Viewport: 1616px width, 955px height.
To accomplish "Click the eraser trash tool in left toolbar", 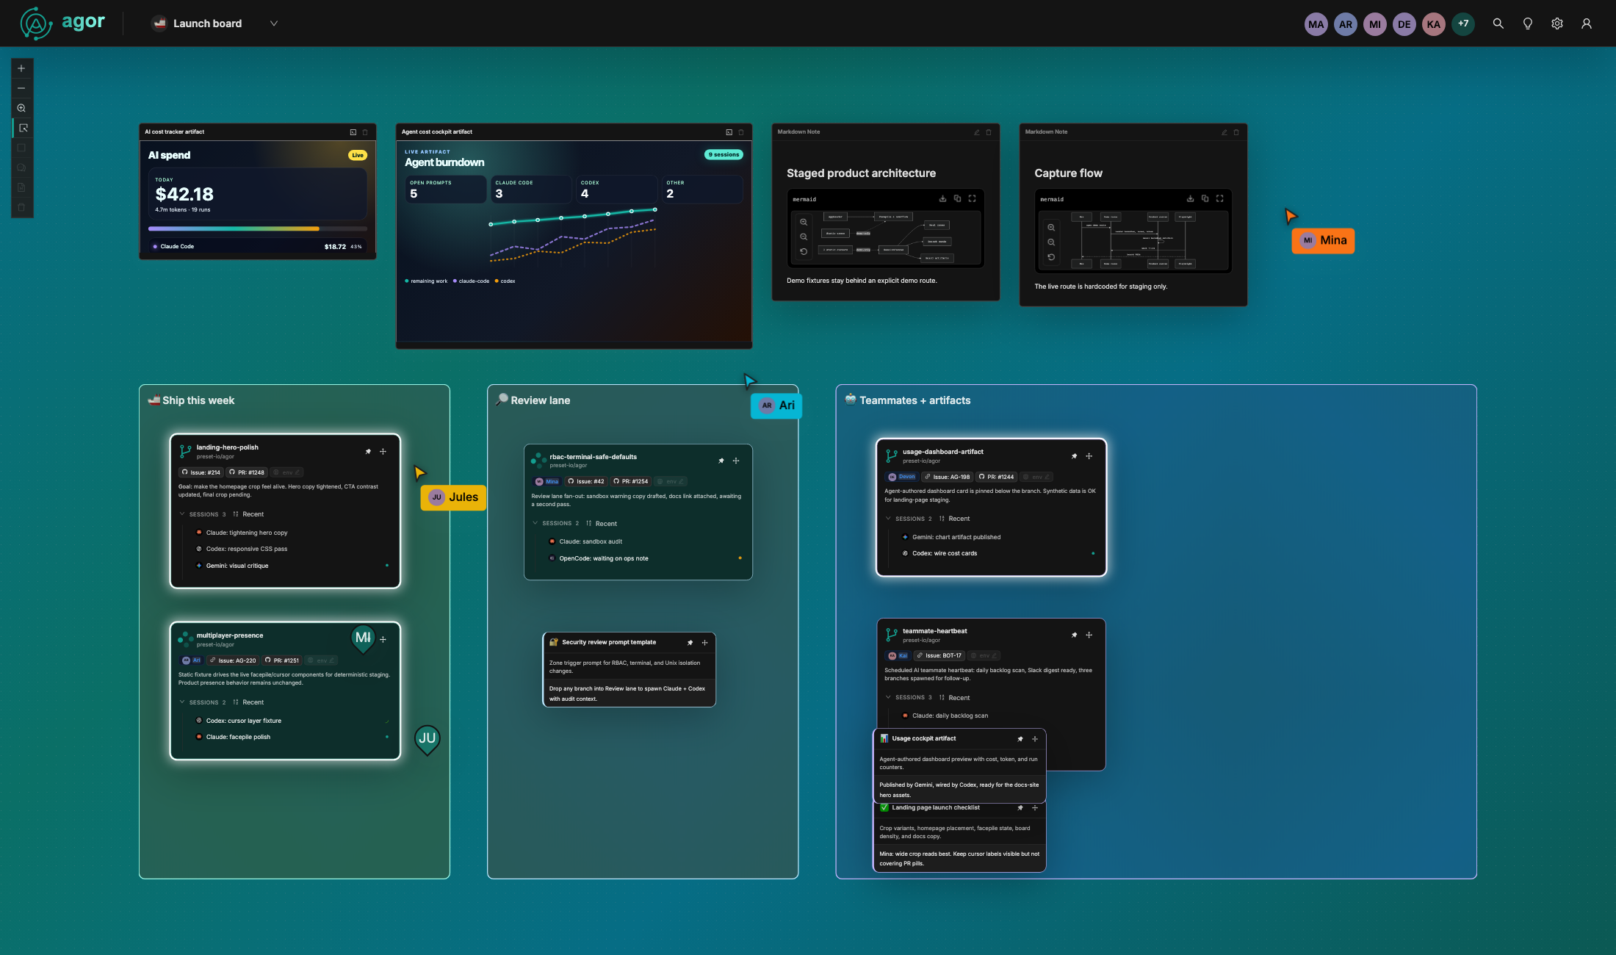I will tap(21, 207).
